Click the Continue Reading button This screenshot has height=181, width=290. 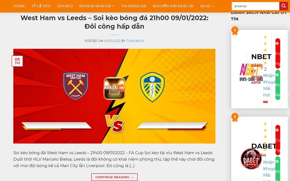pos(114,177)
